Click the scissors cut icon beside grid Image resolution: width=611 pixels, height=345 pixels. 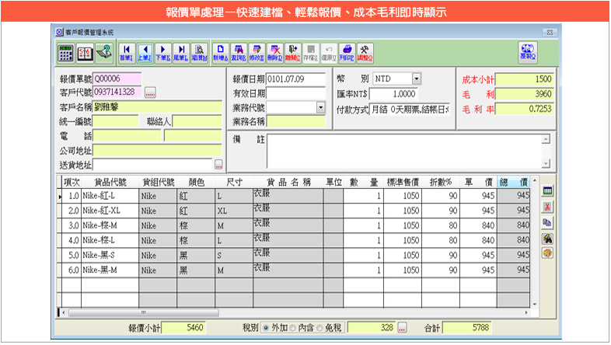[547, 206]
